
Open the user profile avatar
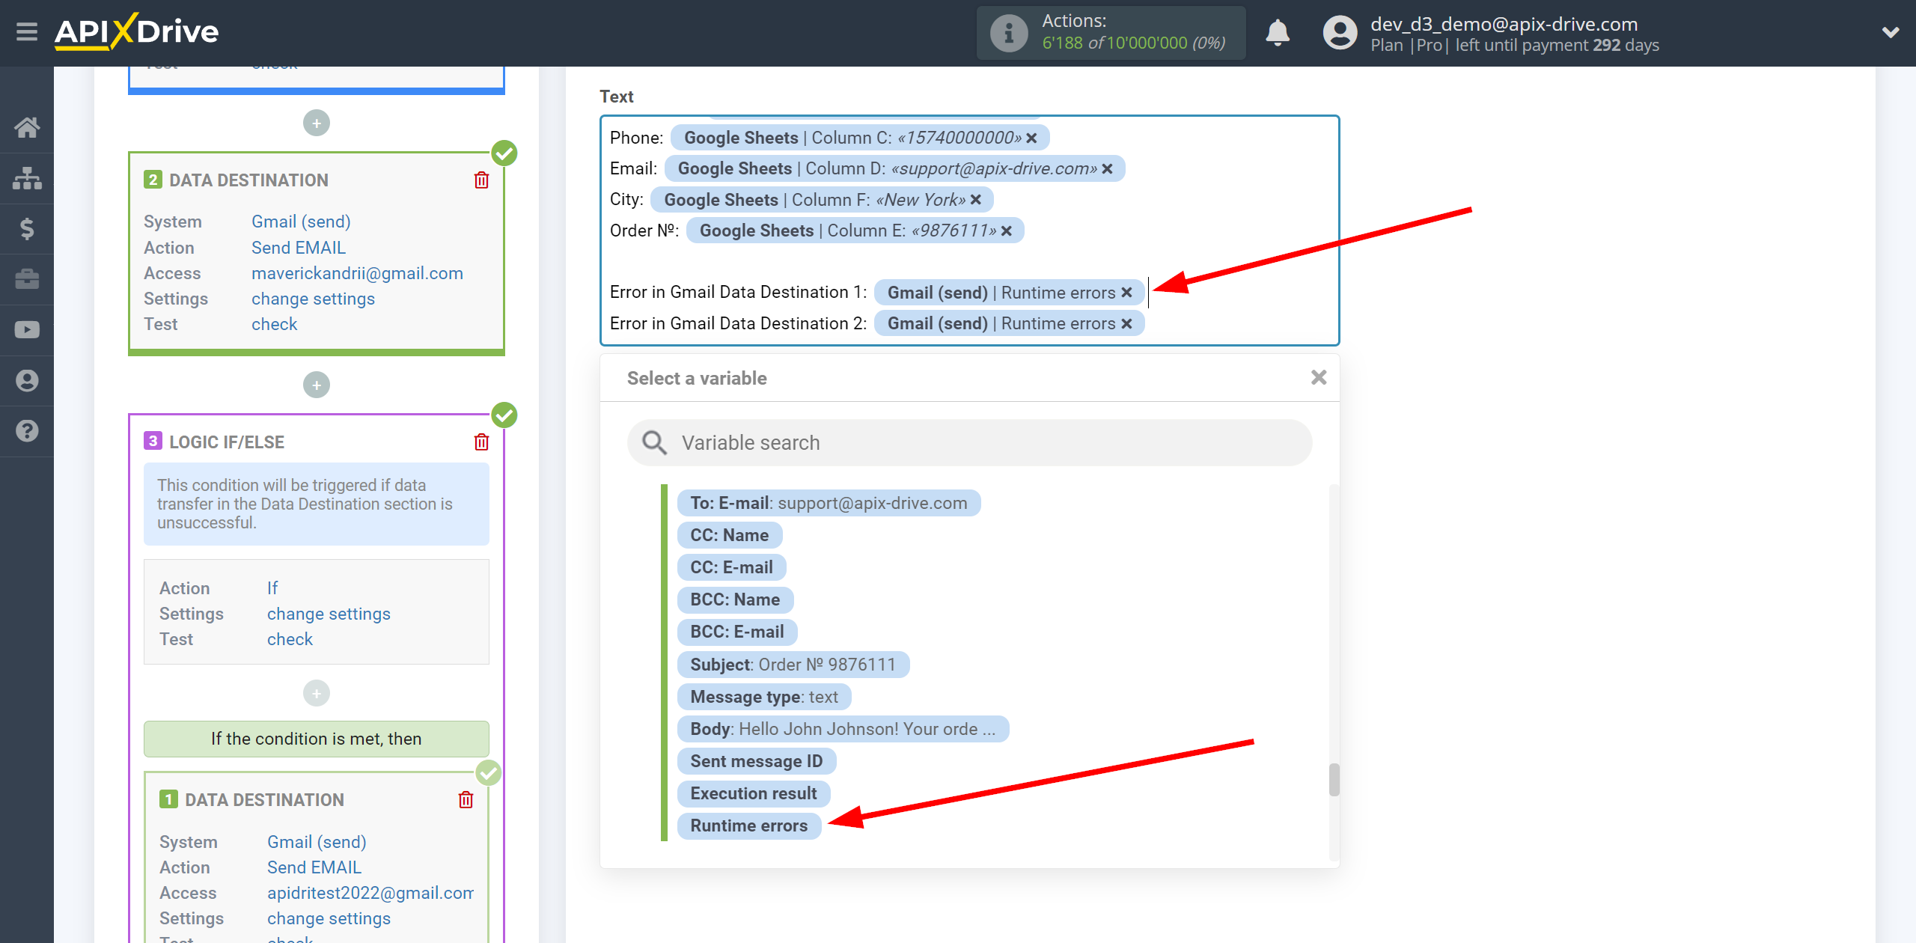[1340, 33]
